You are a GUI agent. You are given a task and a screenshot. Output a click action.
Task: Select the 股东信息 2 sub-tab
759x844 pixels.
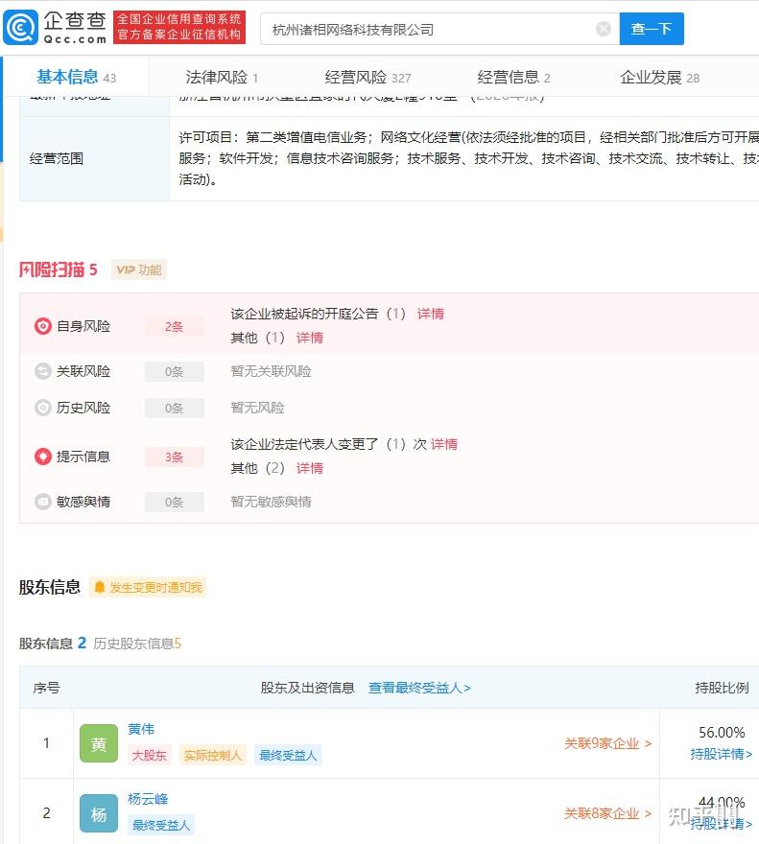pos(52,644)
